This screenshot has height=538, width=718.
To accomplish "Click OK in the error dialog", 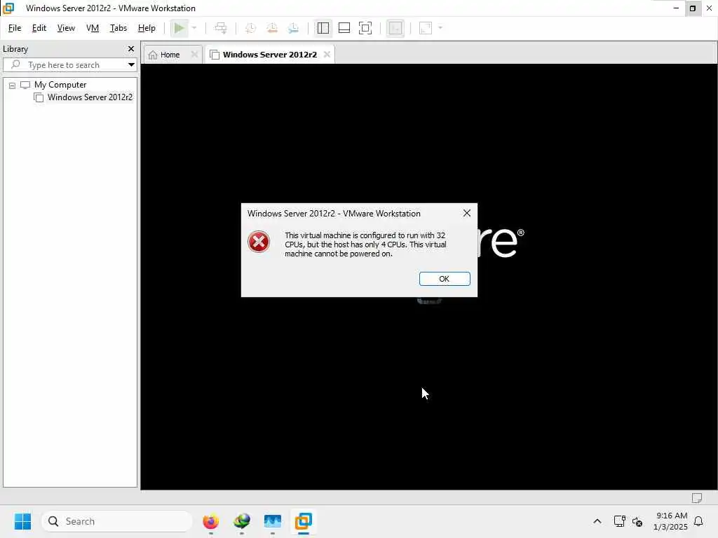I will [444, 279].
